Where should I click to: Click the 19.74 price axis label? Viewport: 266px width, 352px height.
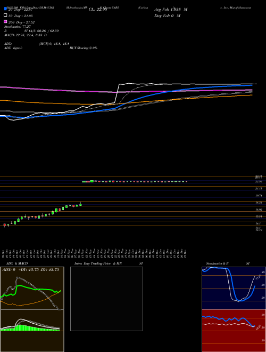coord(259,196)
